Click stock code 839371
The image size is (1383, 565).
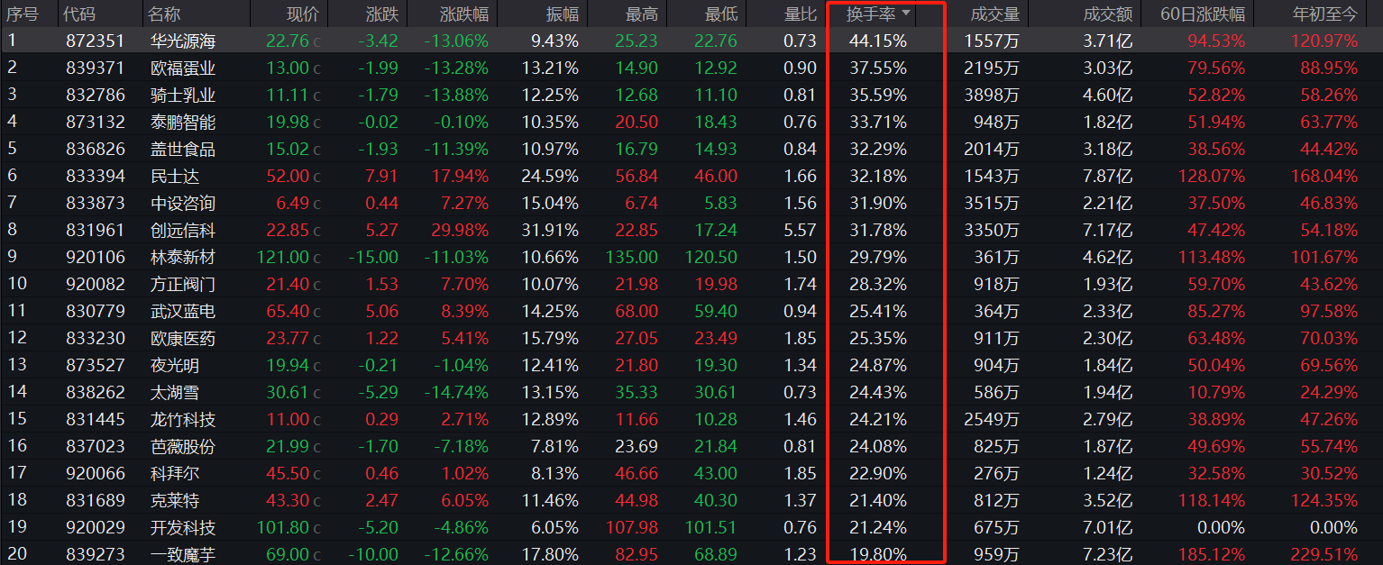pyautogui.click(x=96, y=68)
